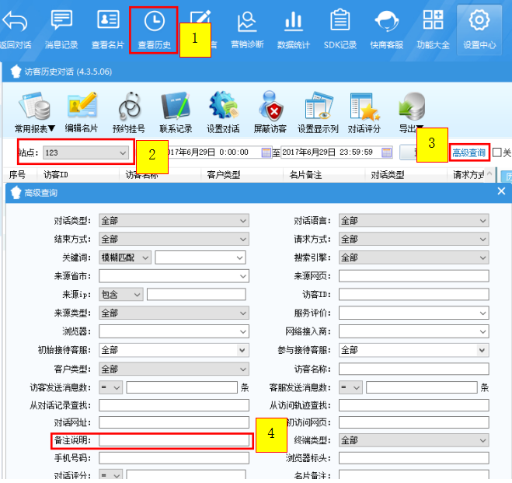Open the 导出 export menu
This screenshot has width=512, height=483.
(410, 112)
